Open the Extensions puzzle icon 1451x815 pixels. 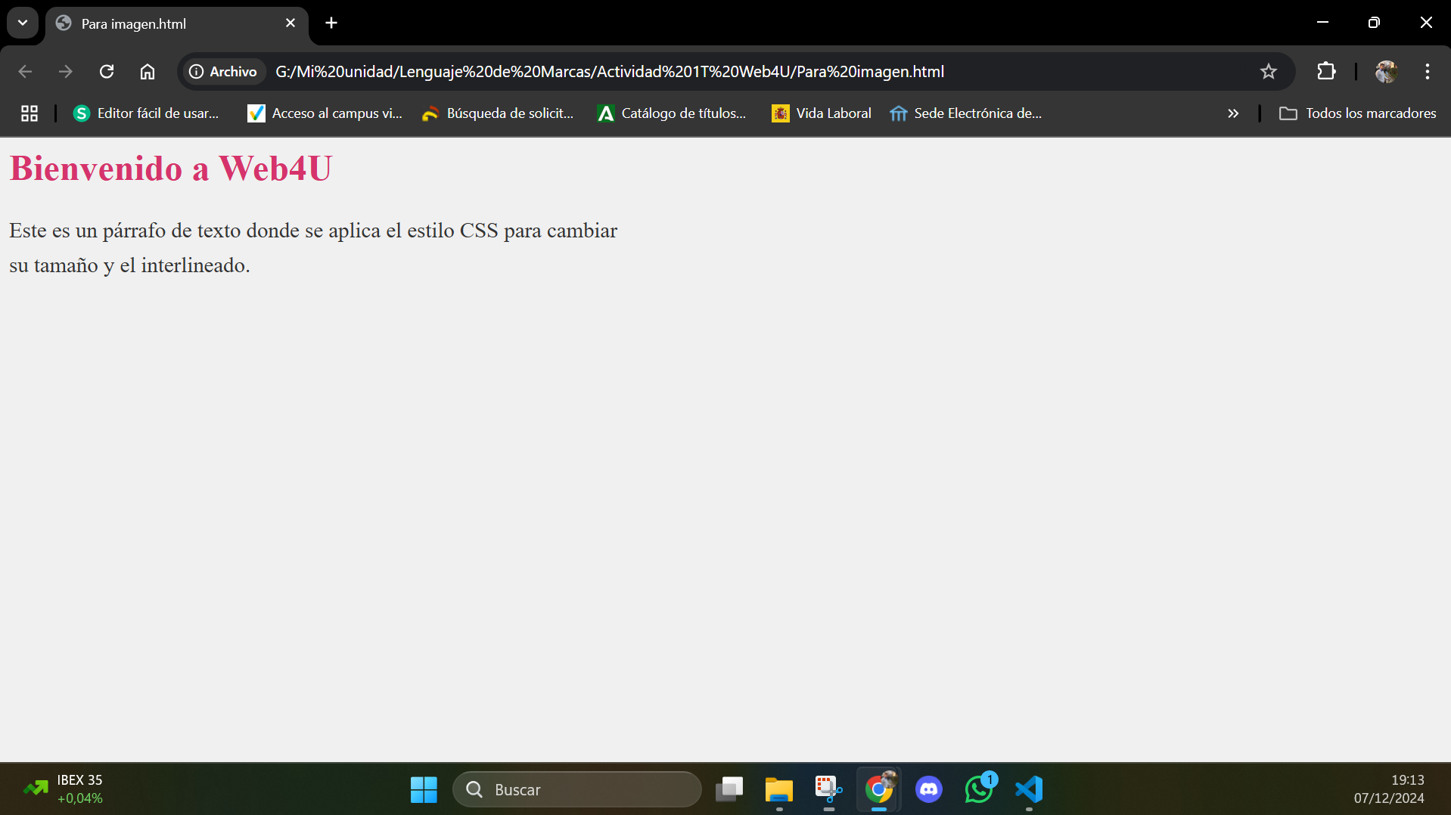[1326, 72]
